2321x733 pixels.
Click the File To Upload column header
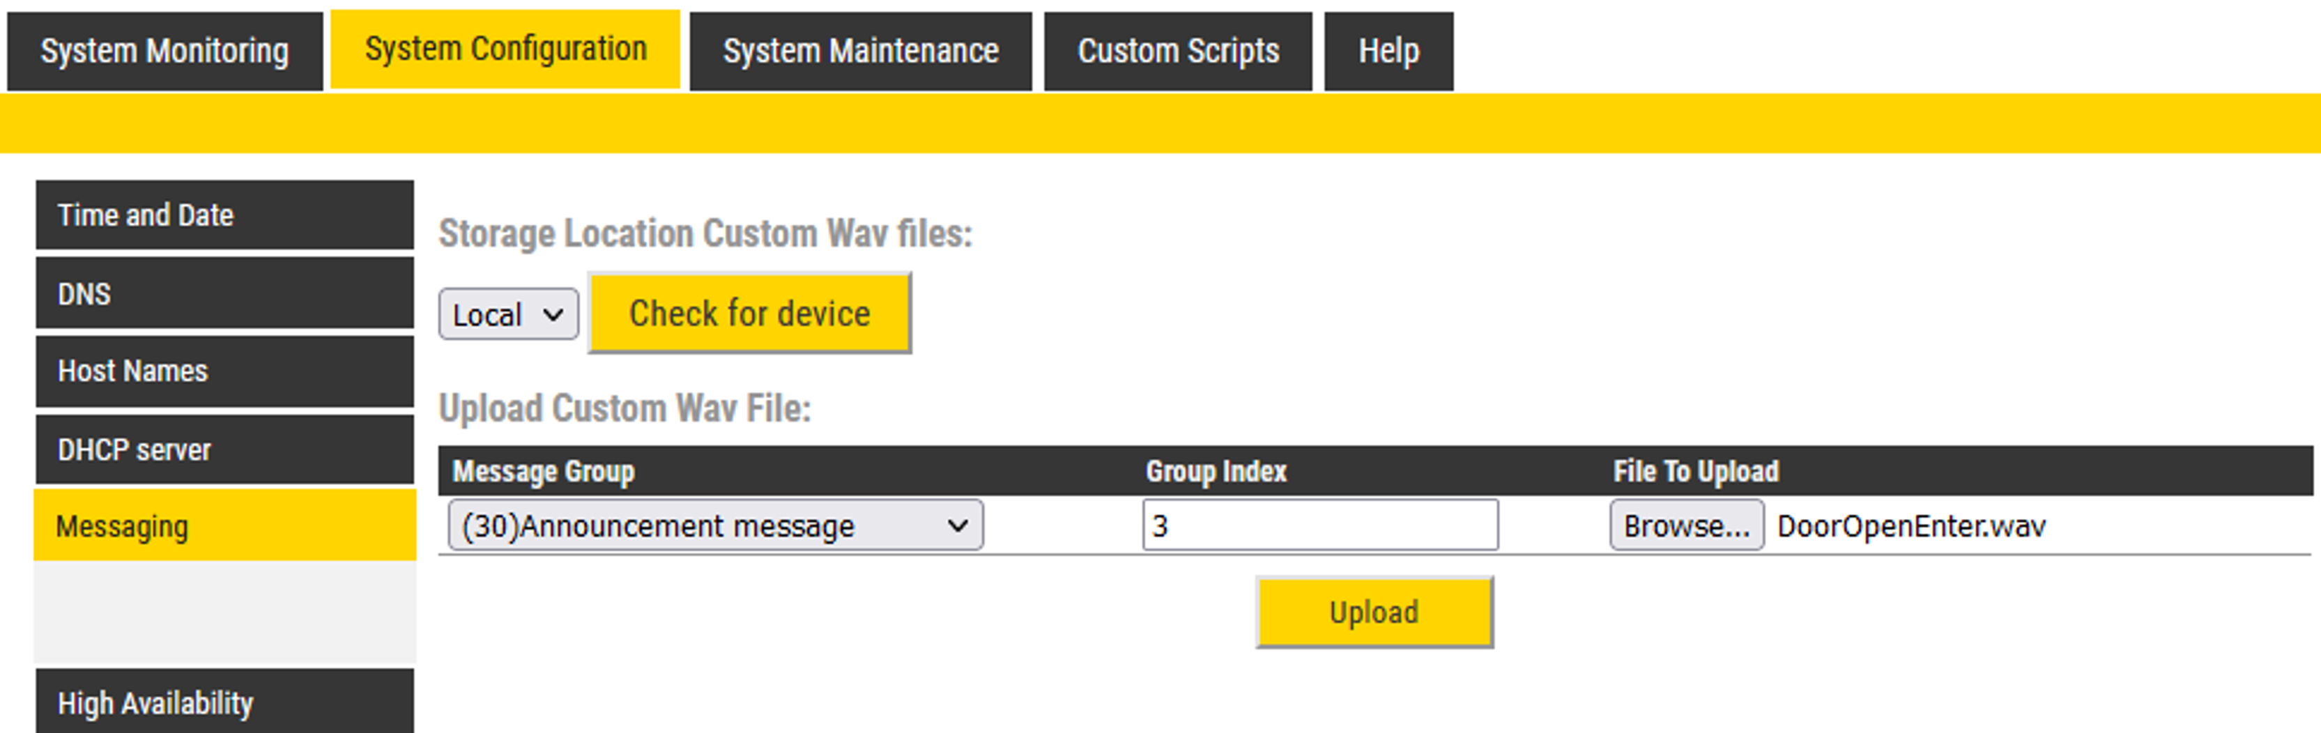coord(1695,471)
